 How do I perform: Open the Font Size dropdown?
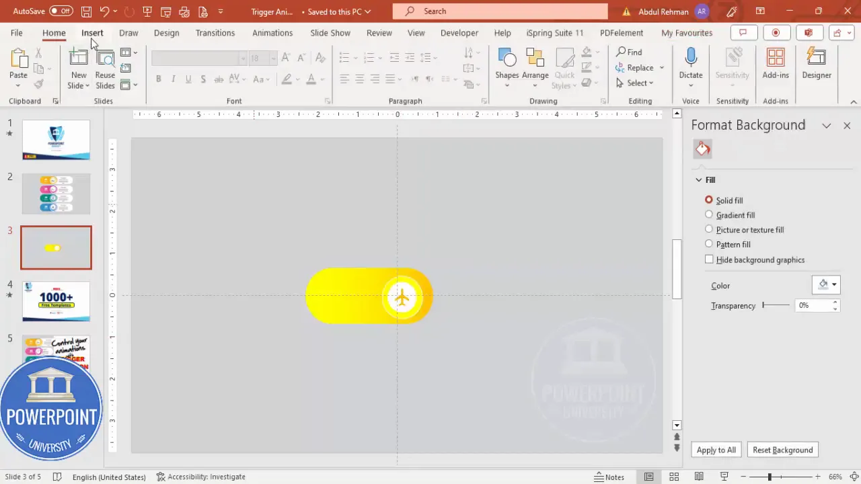pyautogui.click(x=273, y=59)
